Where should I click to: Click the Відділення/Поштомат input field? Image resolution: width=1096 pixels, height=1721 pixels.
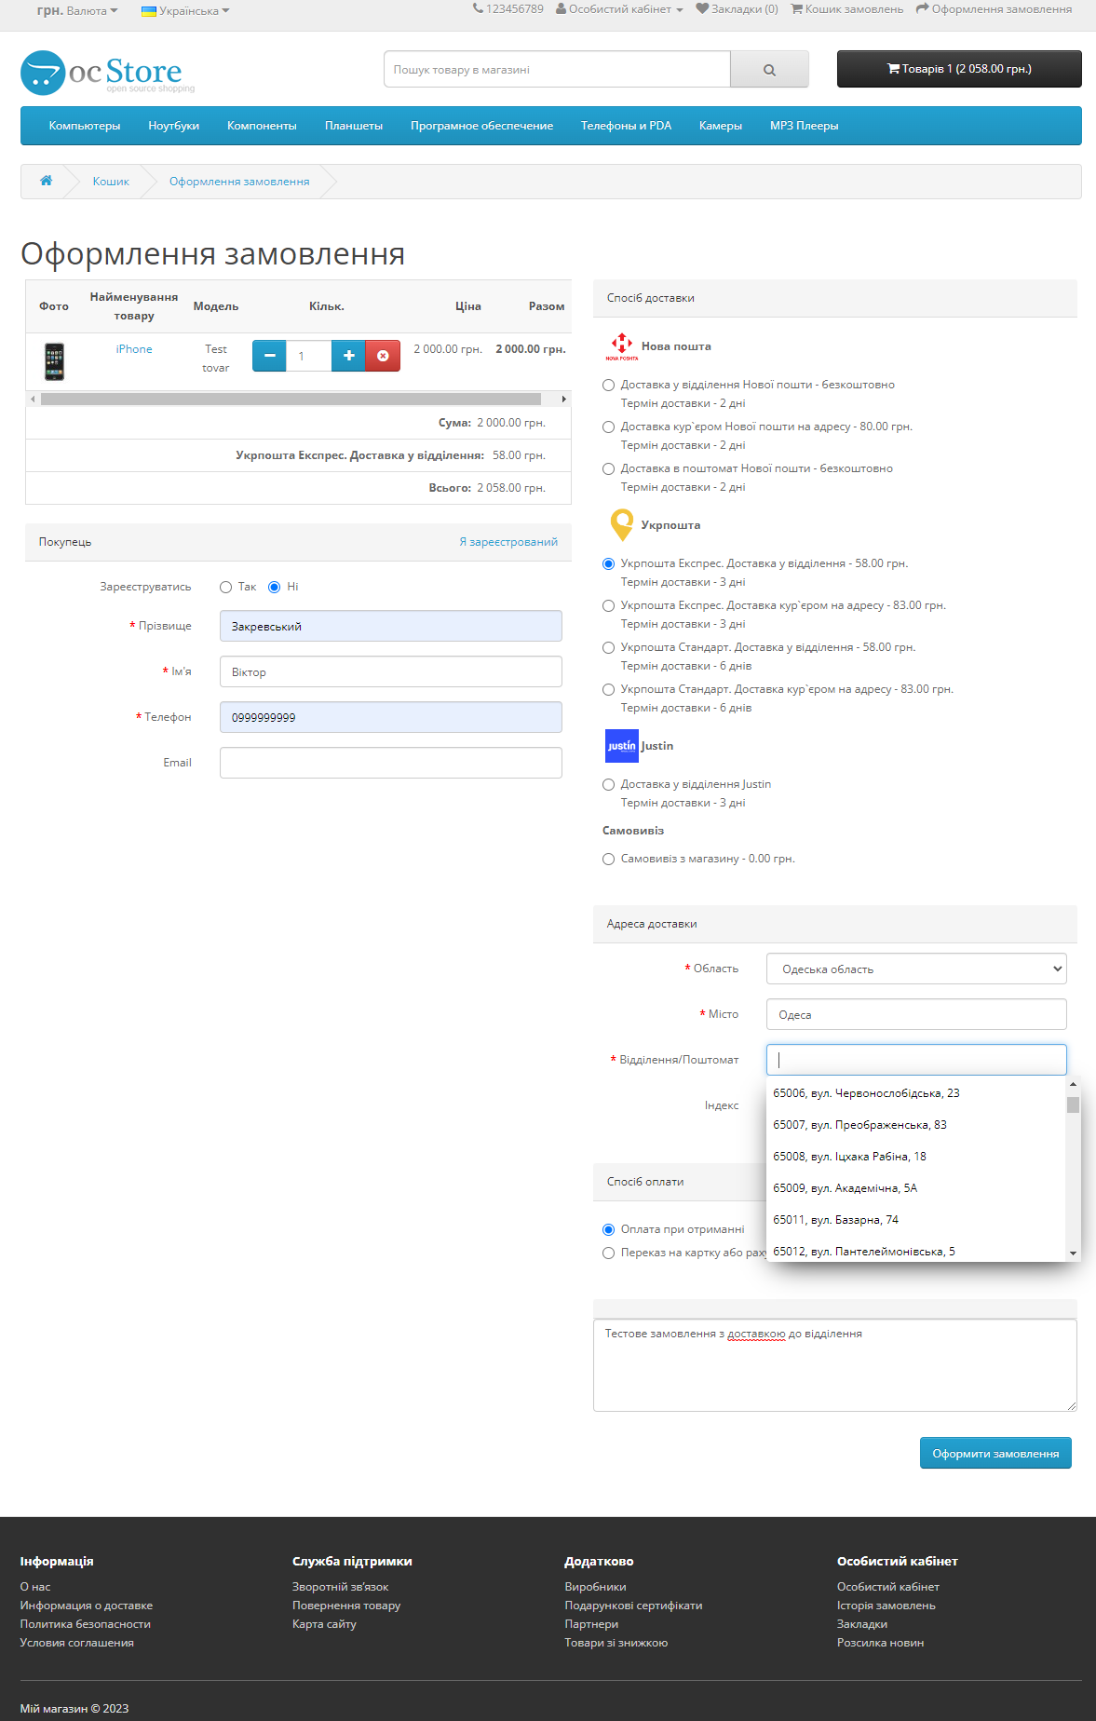[x=916, y=1060]
